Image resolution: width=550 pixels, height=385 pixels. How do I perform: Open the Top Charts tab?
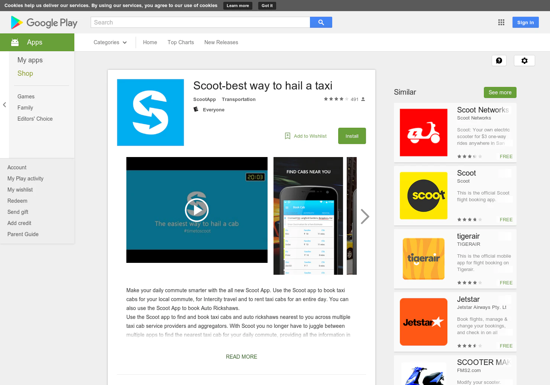181,42
